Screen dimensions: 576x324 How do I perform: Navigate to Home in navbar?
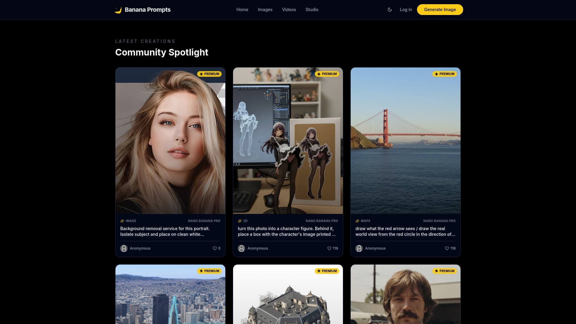click(242, 10)
